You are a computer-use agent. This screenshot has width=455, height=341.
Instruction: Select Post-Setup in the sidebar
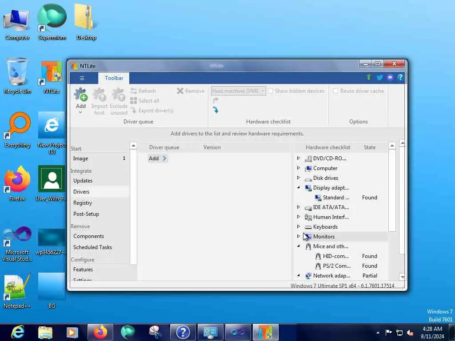pos(99,214)
